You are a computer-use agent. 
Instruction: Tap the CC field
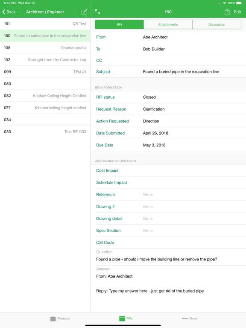168,61
